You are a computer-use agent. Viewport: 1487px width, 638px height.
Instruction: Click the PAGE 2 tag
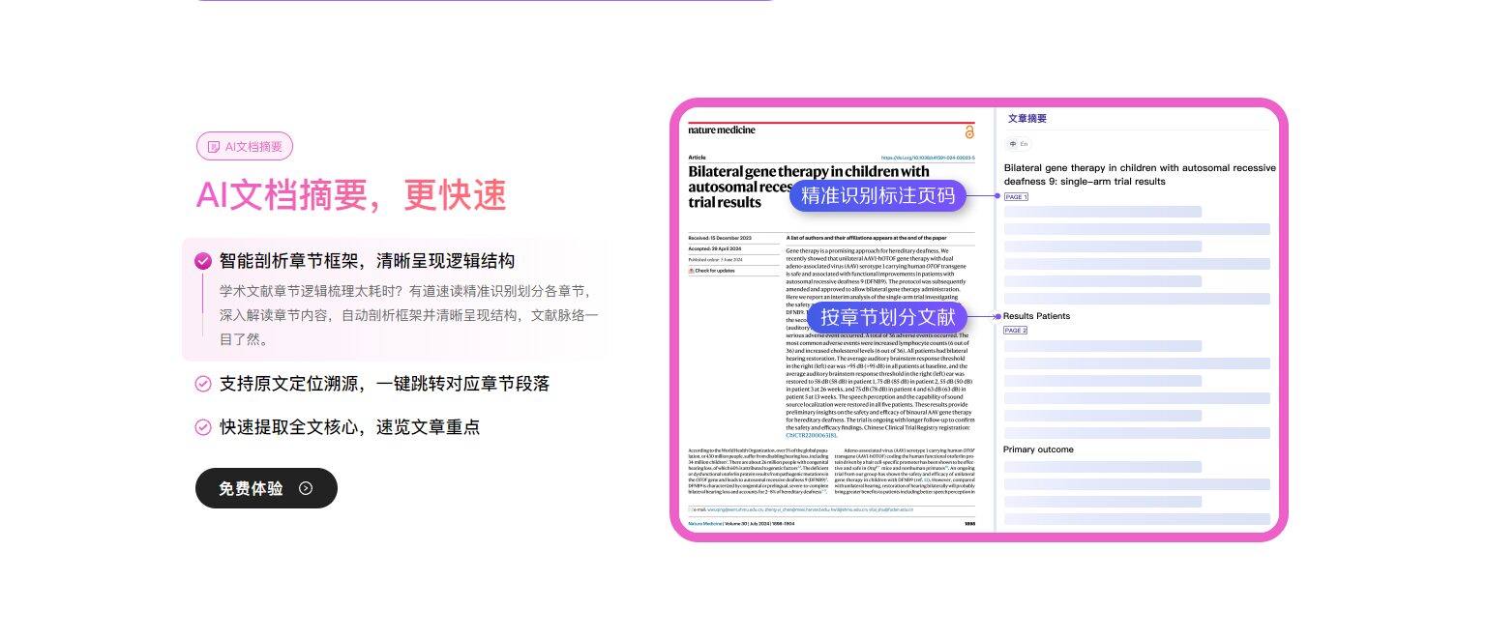click(x=1016, y=331)
